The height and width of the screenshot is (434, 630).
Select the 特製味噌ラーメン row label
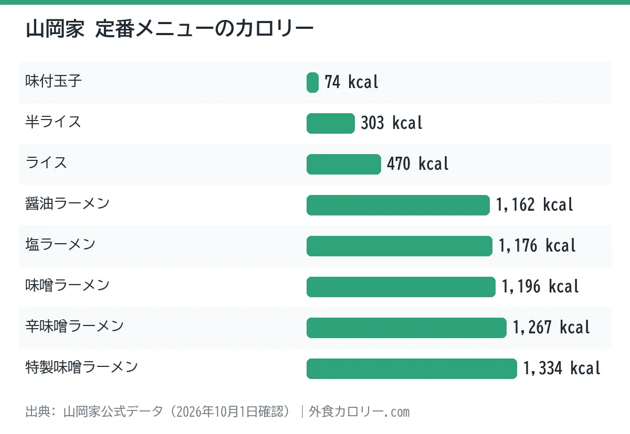[81, 367]
